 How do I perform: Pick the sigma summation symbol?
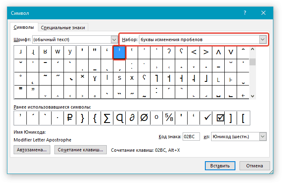pyautogui.click(x=107, y=118)
